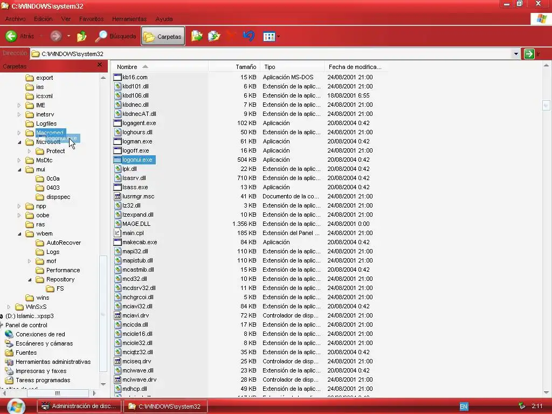The image size is (552, 414).
Task: Click the green Ir go button
Action: coord(529,54)
